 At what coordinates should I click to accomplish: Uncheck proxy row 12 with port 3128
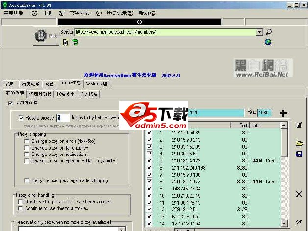(149, 209)
